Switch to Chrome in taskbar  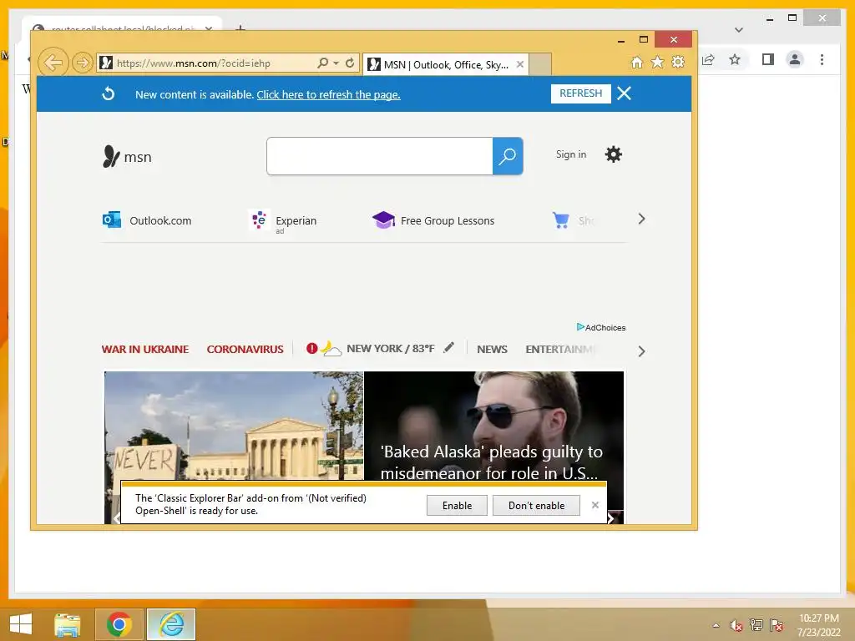tap(119, 624)
